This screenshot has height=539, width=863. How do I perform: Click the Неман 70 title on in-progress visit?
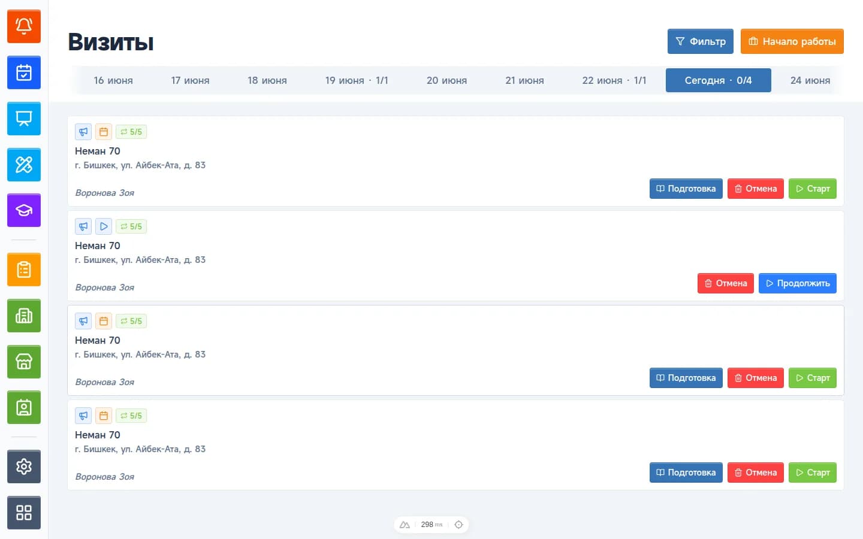pos(98,246)
